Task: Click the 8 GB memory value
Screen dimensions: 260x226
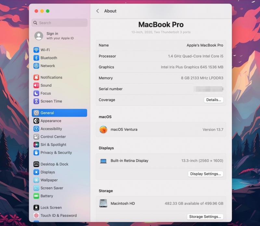Action: 202,78
